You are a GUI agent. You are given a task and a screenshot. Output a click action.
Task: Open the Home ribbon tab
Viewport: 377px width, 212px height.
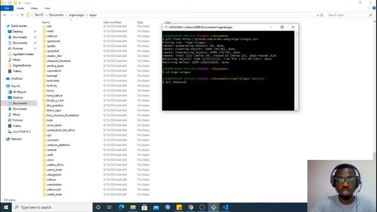[x=20, y=8]
